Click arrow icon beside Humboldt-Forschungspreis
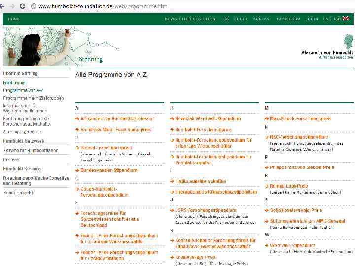The image size is (355, 266). 172,130
